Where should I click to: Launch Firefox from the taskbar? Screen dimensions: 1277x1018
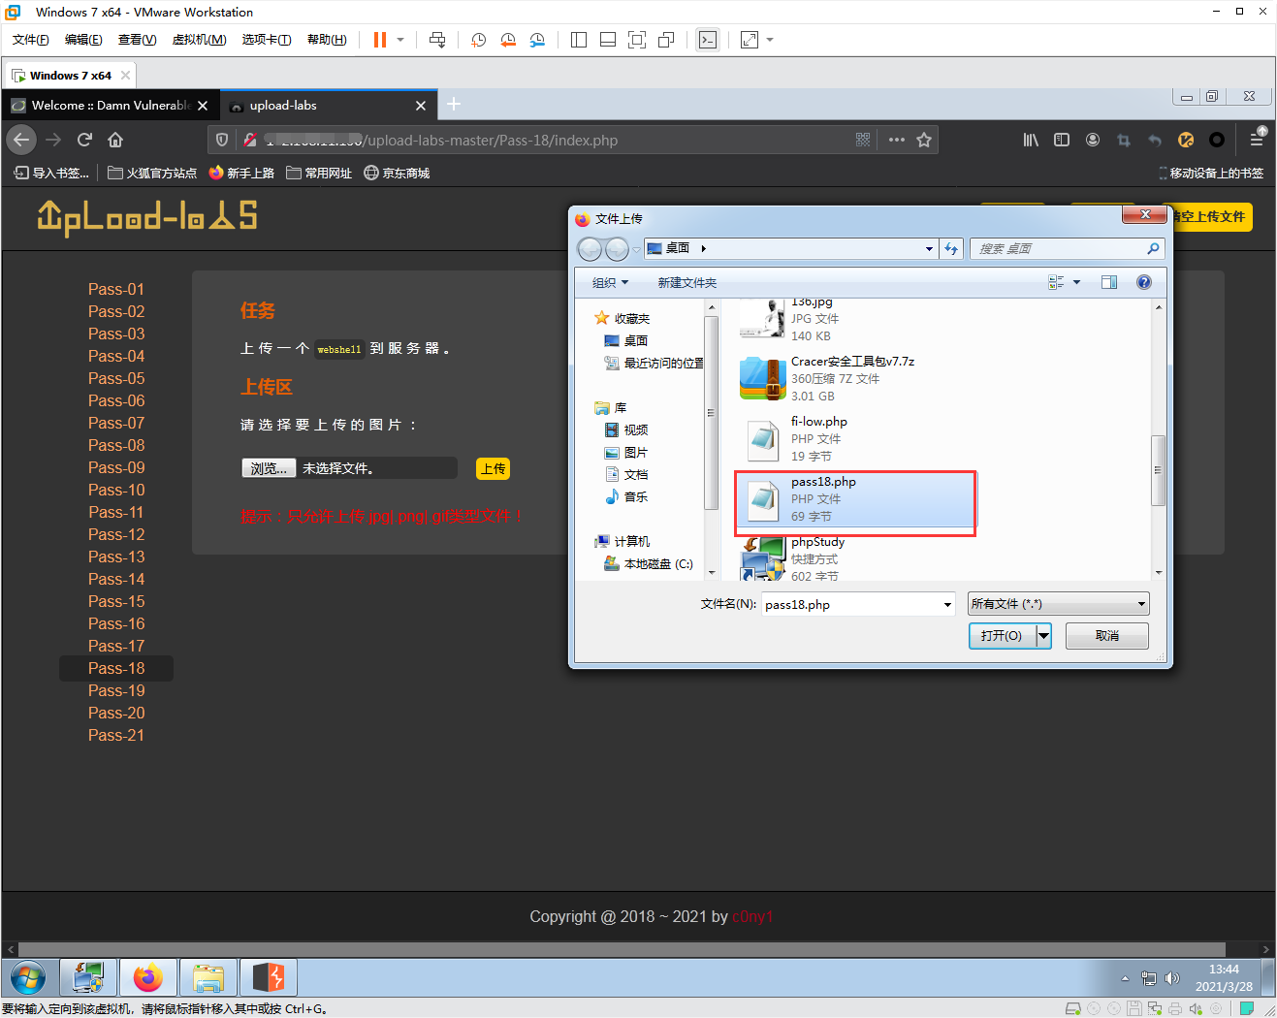pos(148,977)
